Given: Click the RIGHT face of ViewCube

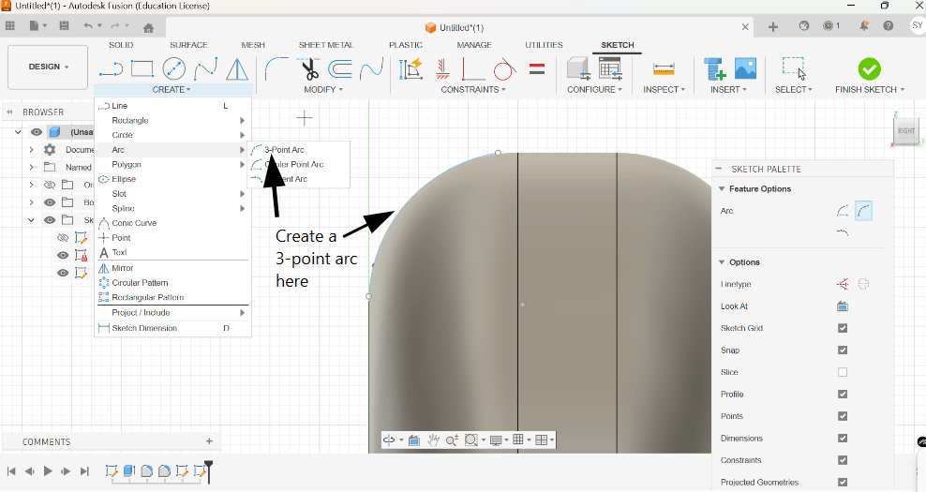Looking at the screenshot, I should [905, 131].
